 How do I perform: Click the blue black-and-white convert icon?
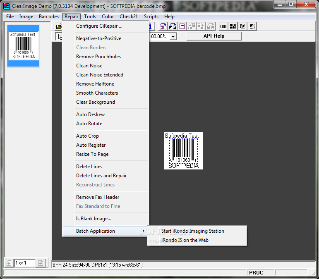pos(173,26)
